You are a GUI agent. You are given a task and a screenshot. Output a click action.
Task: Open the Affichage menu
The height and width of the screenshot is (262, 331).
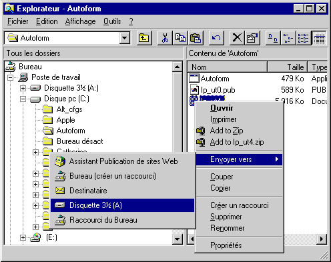click(80, 21)
